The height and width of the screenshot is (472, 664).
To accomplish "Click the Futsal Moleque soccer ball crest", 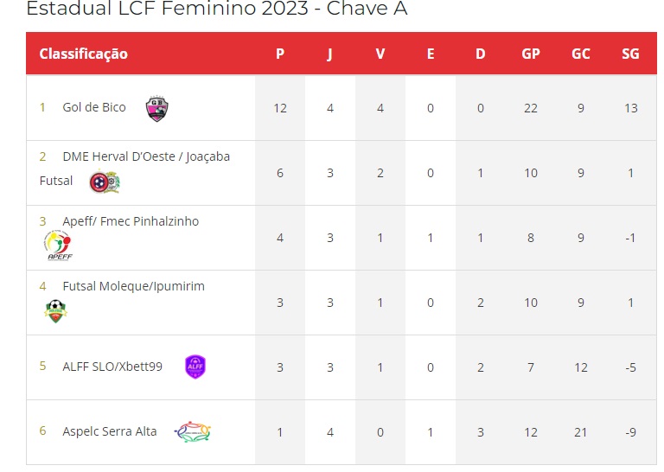I will (56, 311).
